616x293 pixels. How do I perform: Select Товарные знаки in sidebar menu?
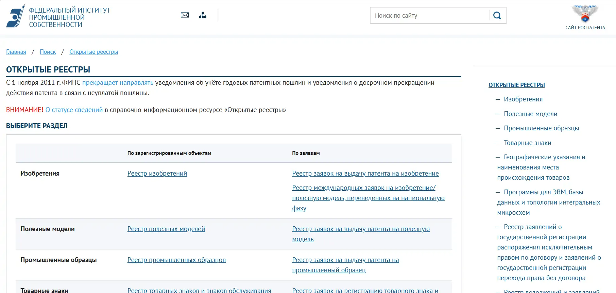[527, 143]
